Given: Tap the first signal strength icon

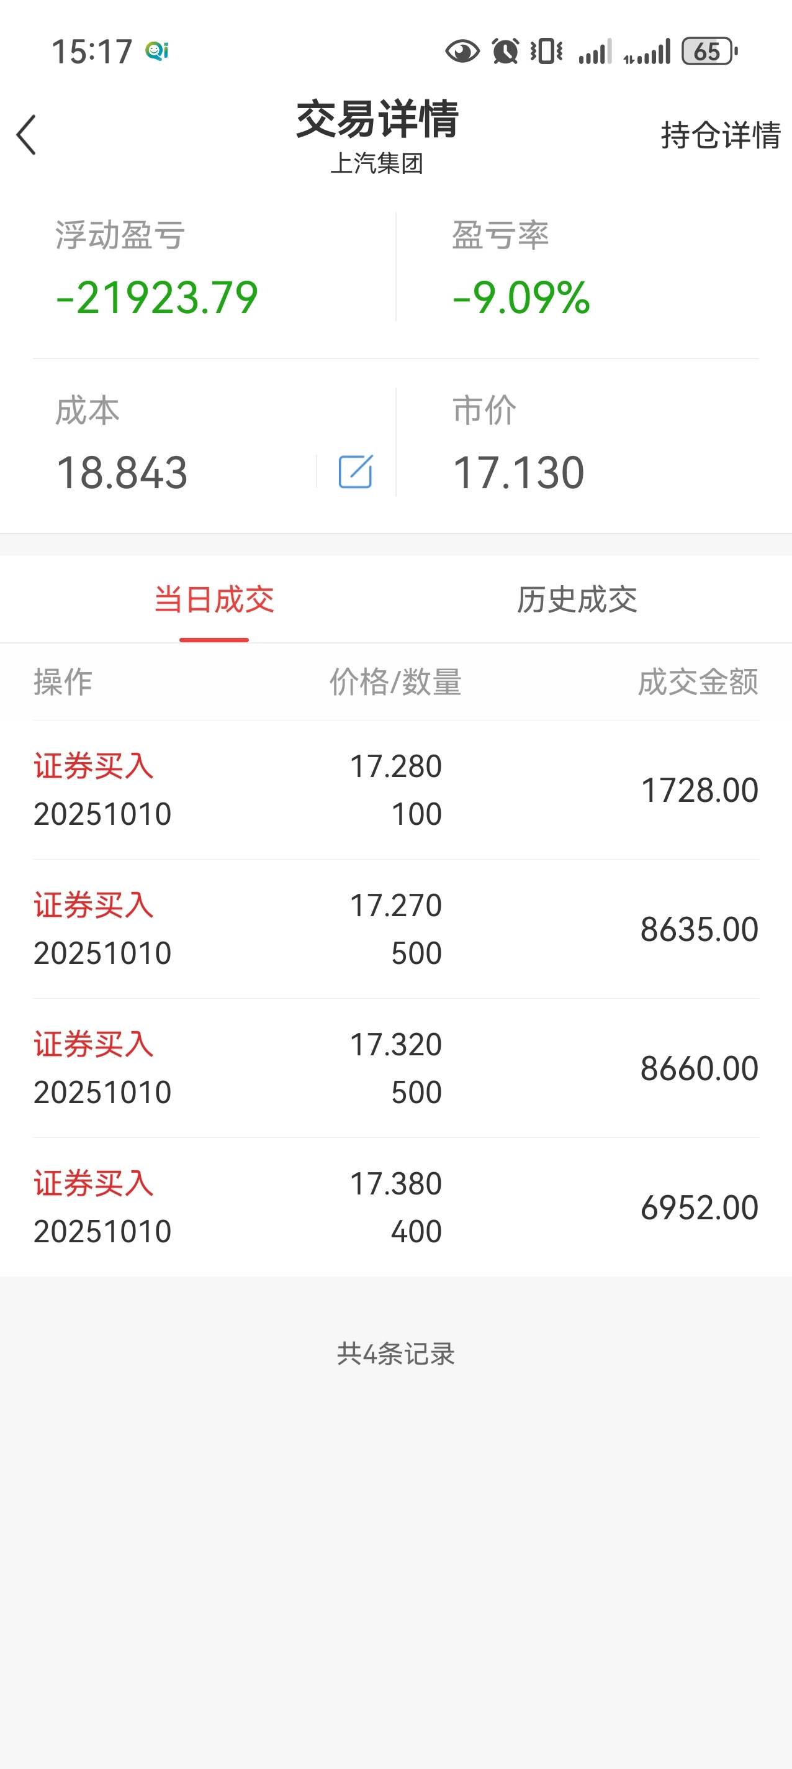Looking at the screenshot, I should coord(595,52).
